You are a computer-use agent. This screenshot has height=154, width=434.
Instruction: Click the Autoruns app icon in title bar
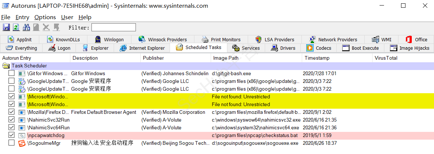pyautogui.click(x=5, y=6)
